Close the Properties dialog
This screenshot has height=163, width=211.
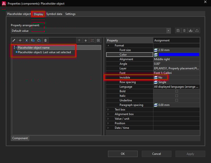pos(205,2)
